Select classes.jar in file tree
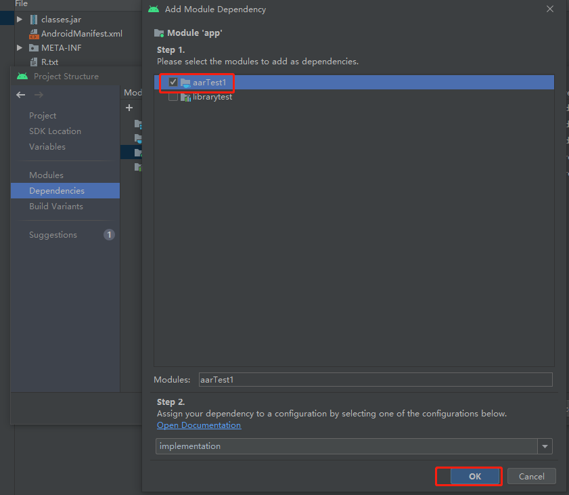The height and width of the screenshot is (495, 569). click(61, 19)
